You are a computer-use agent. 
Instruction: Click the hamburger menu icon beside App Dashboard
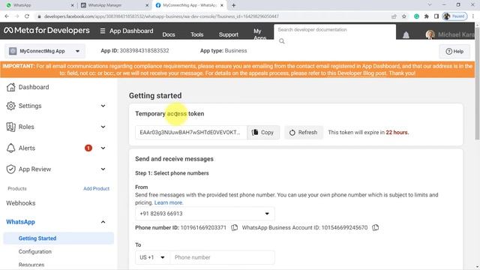pyautogui.click(x=103, y=31)
